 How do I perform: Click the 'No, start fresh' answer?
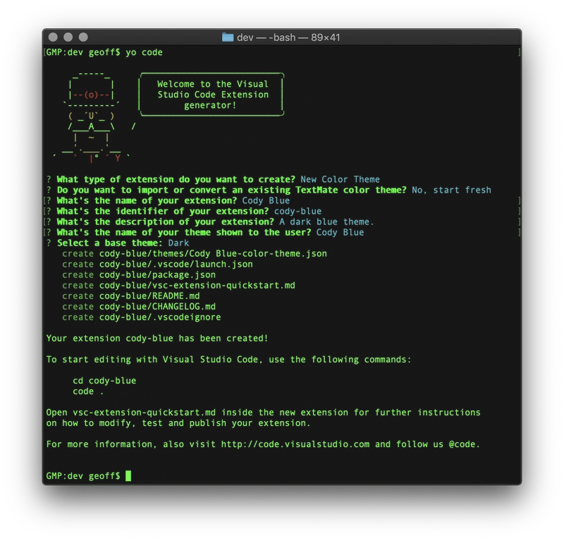click(451, 190)
